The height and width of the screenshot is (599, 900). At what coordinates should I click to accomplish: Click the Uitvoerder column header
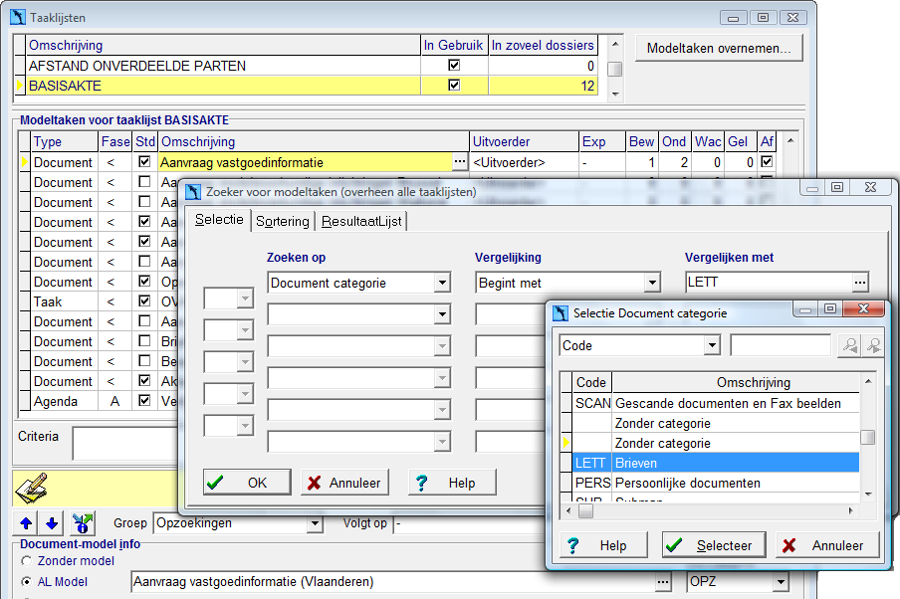[524, 141]
